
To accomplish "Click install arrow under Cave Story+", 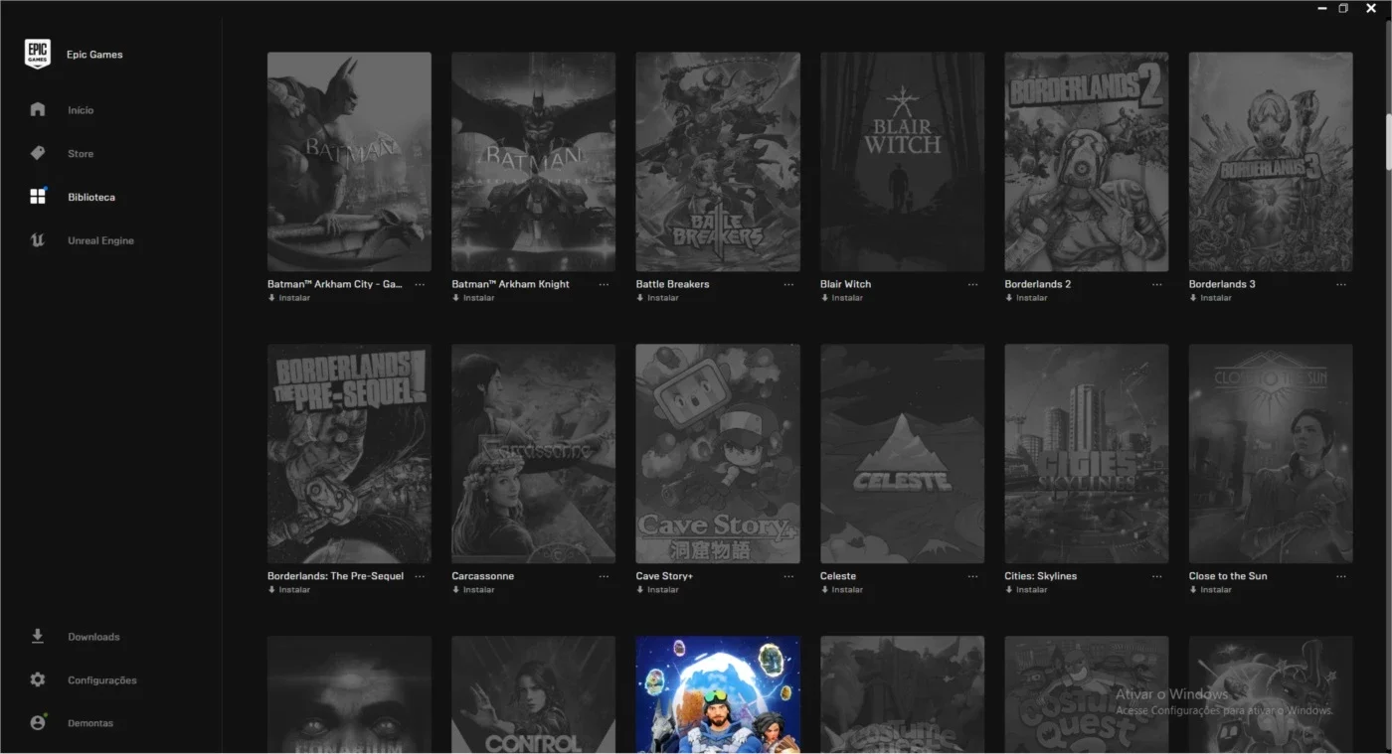I will click(639, 590).
